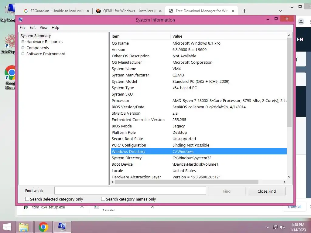This screenshot has width=311, height=233.
Task: Select System Summary in the tree
Action: pyautogui.click(x=36, y=36)
